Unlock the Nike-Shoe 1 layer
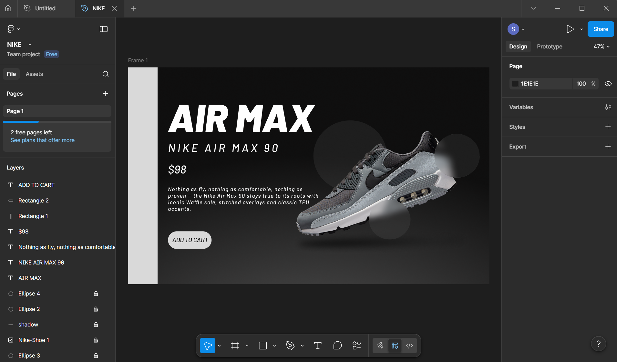The width and height of the screenshot is (617, 362). click(96, 340)
